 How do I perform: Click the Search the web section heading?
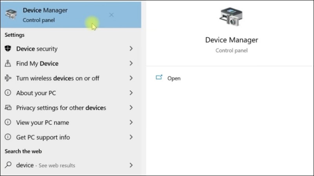[23, 151]
